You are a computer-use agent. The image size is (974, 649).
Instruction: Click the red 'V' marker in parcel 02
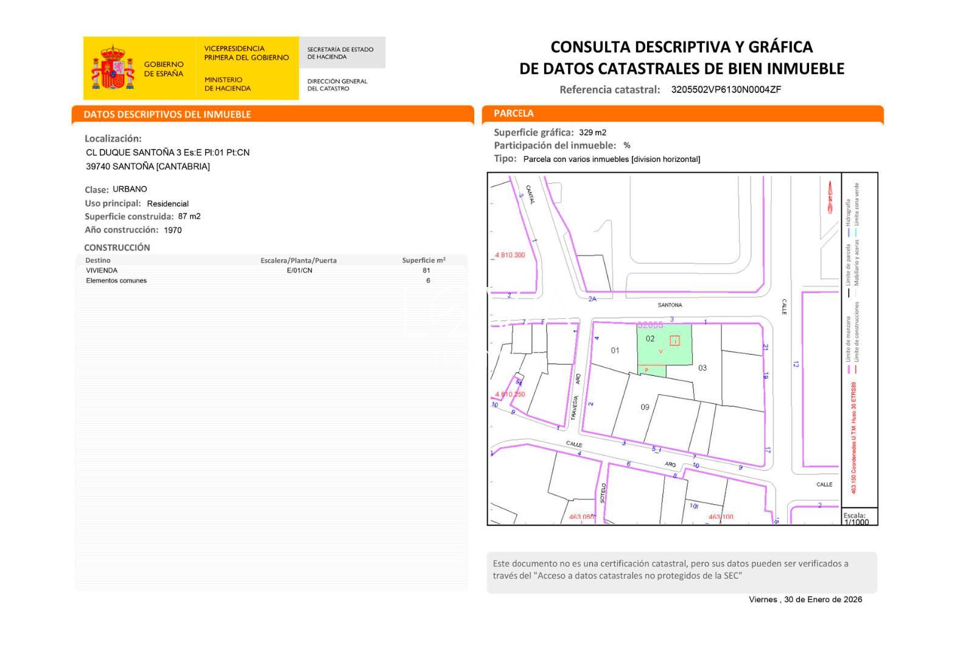pos(661,352)
